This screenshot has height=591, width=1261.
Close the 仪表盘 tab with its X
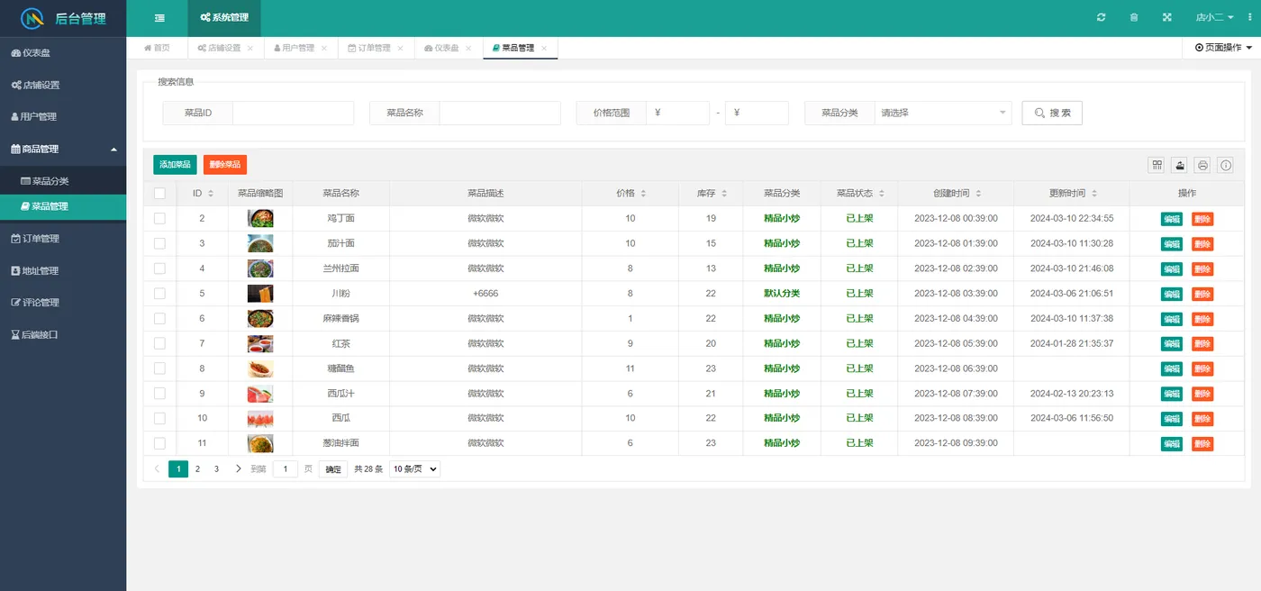[x=468, y=48]
